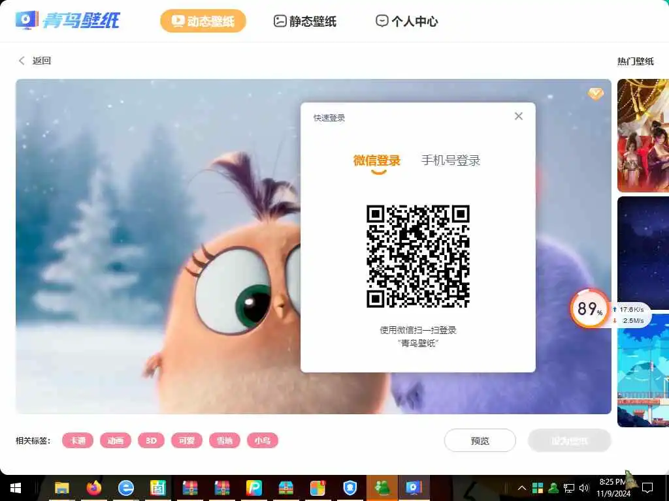The image size is (669, 501).
Task: Click the green grid tray icon
Action: pyautogui.click(x=538, y=488)
